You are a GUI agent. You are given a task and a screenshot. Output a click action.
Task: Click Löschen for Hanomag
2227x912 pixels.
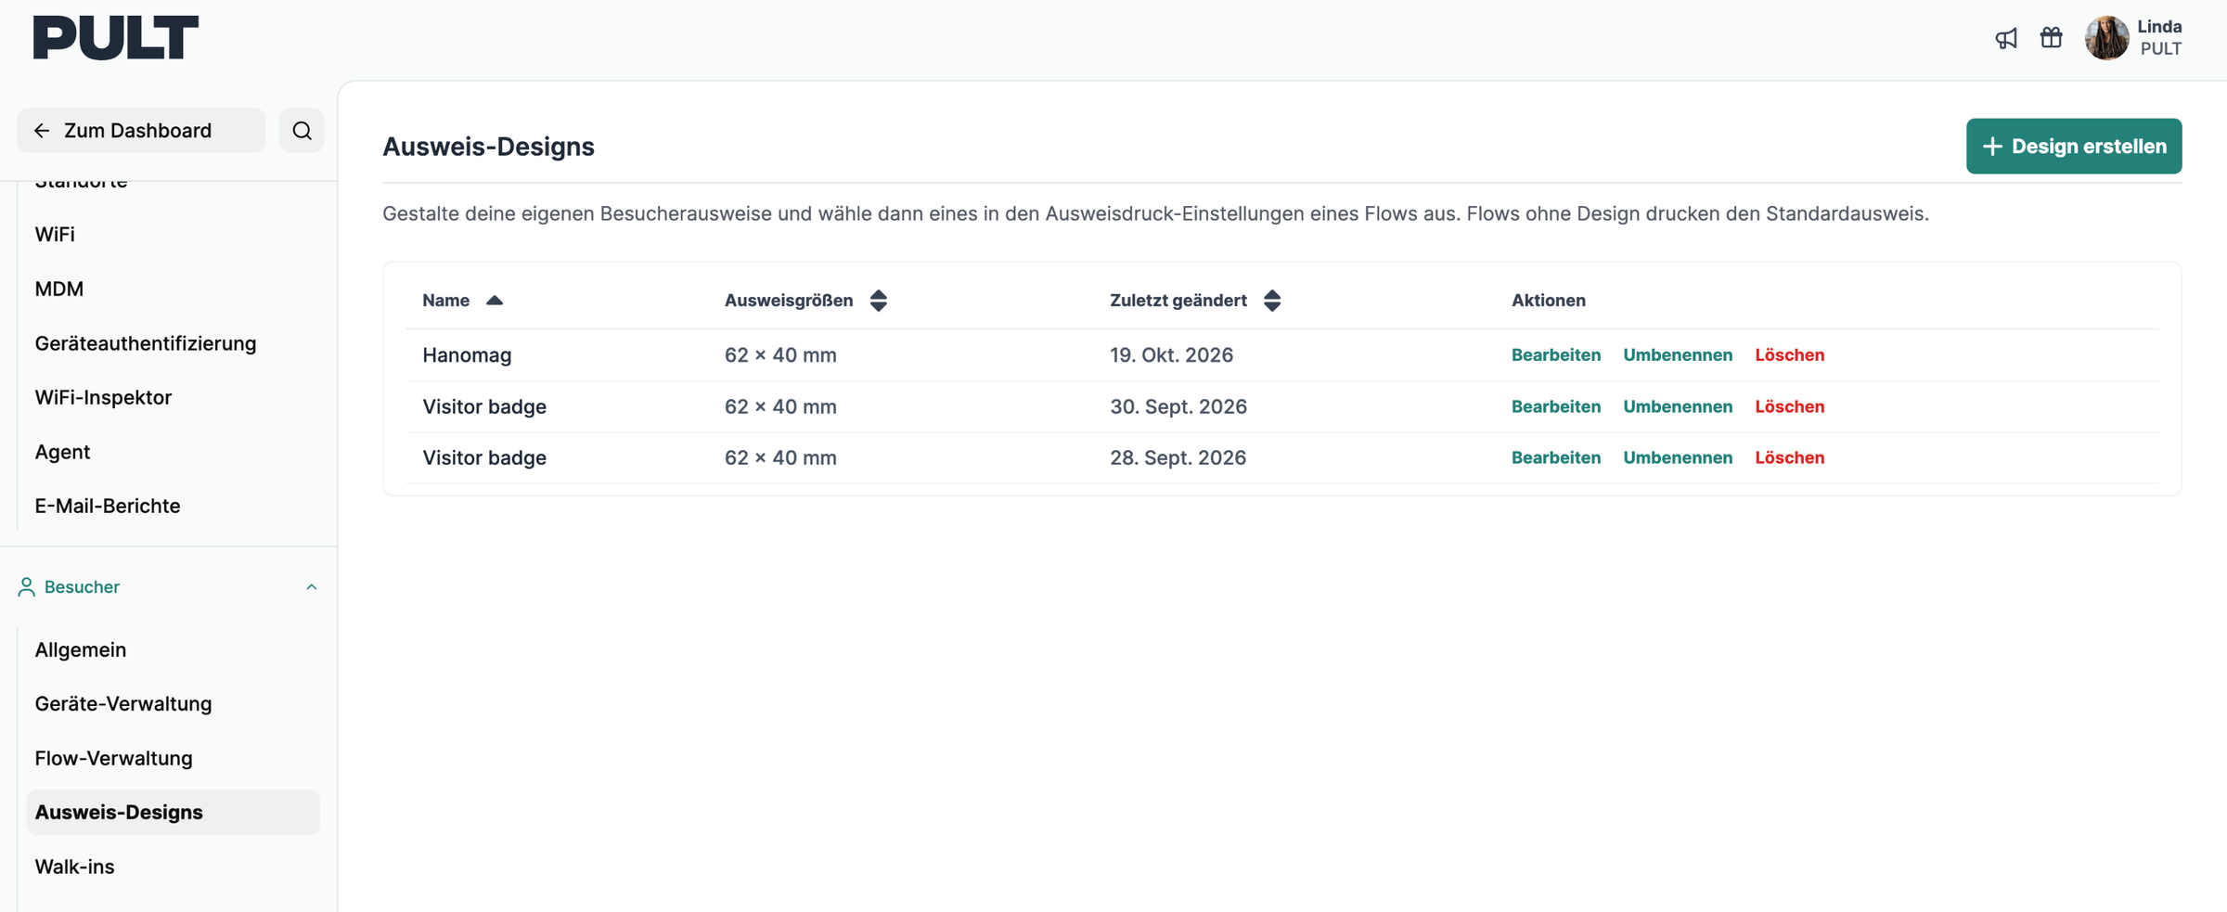1790,355
